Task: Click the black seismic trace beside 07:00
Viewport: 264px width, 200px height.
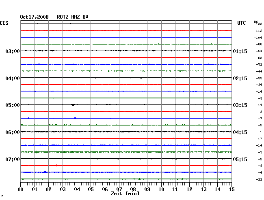Action: point(126,159)
